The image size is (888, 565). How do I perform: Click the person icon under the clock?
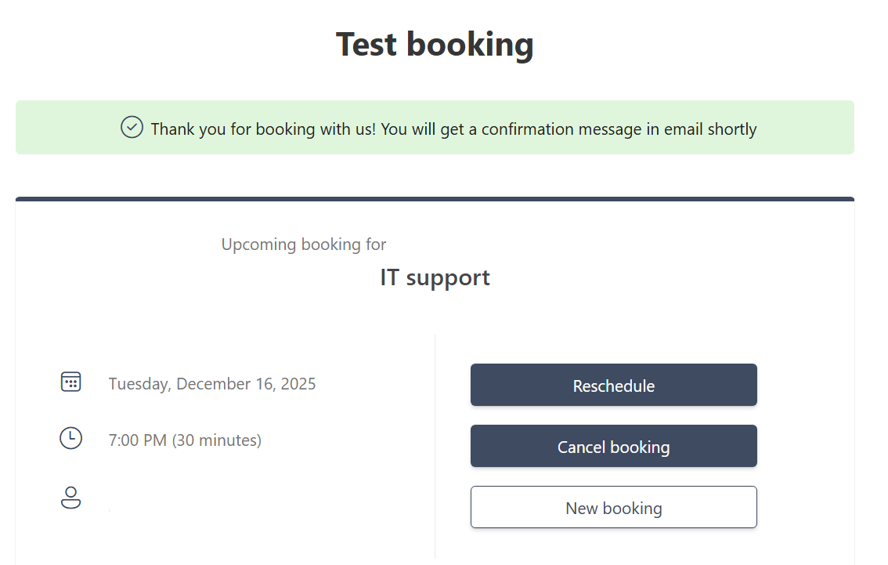click(x=71, y=498)
